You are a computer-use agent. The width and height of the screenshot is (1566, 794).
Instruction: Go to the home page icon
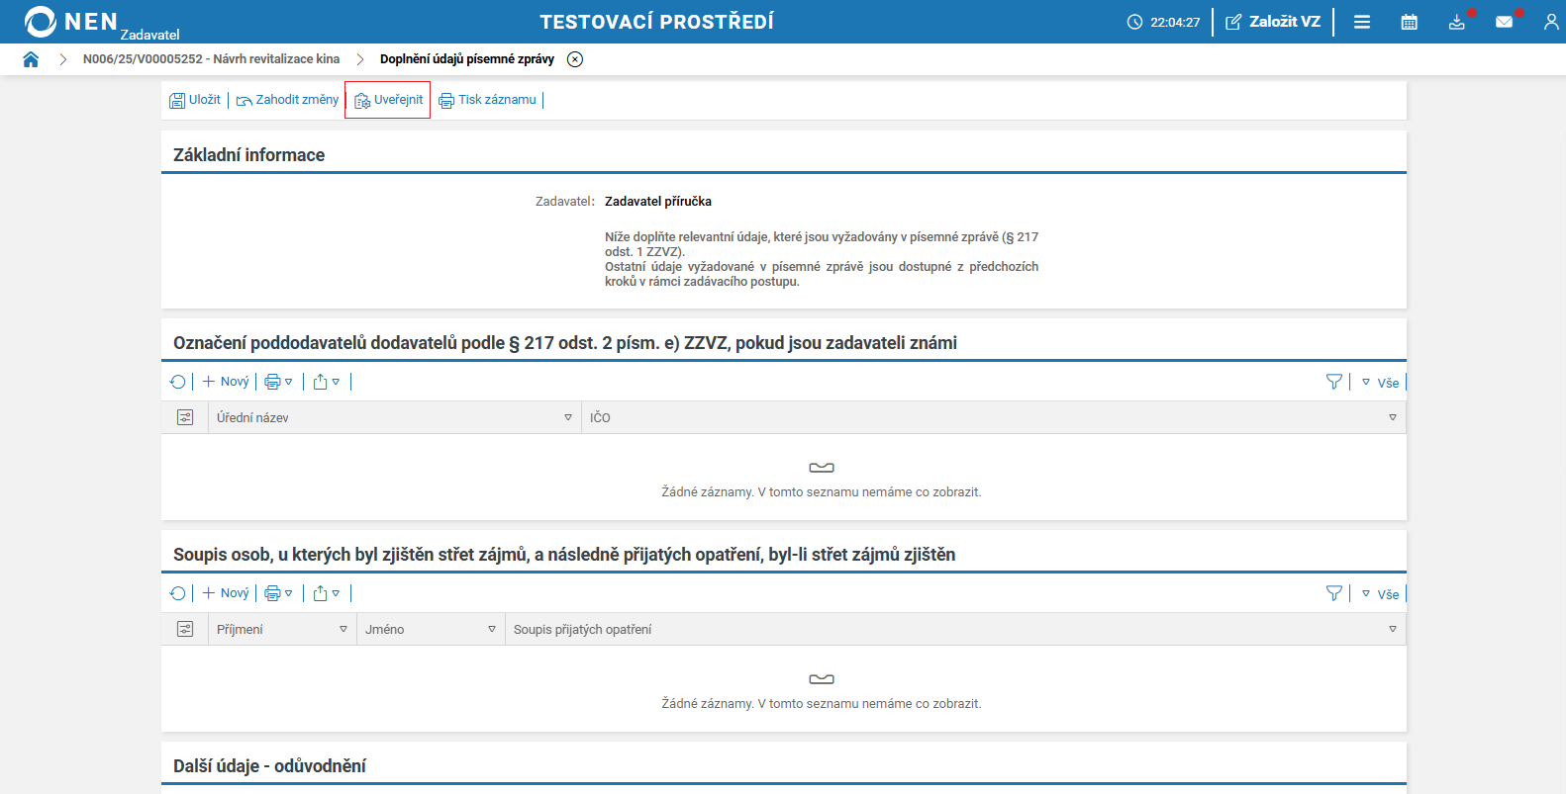[31, 59]
